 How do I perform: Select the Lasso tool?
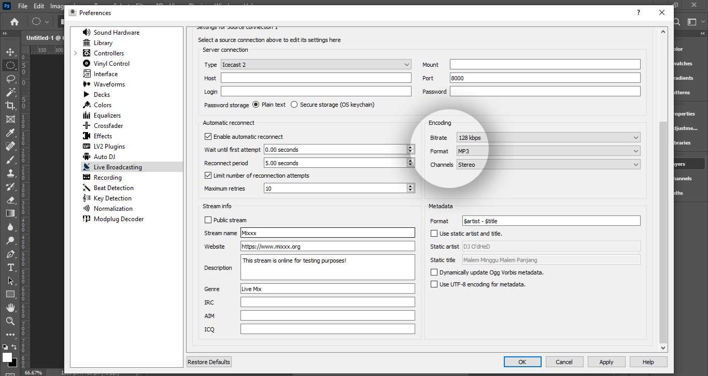point(10,79)
